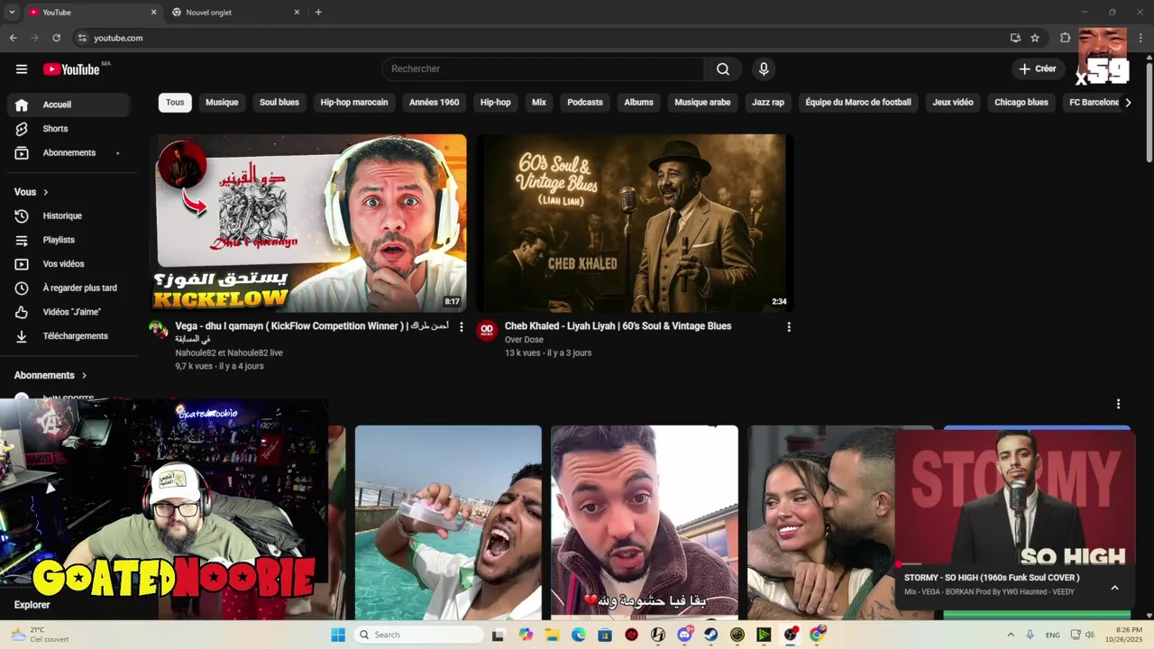Open the Short with Arabic heart caption
Viewport: 1154px width, 649px height.
(x=645, y=523)
